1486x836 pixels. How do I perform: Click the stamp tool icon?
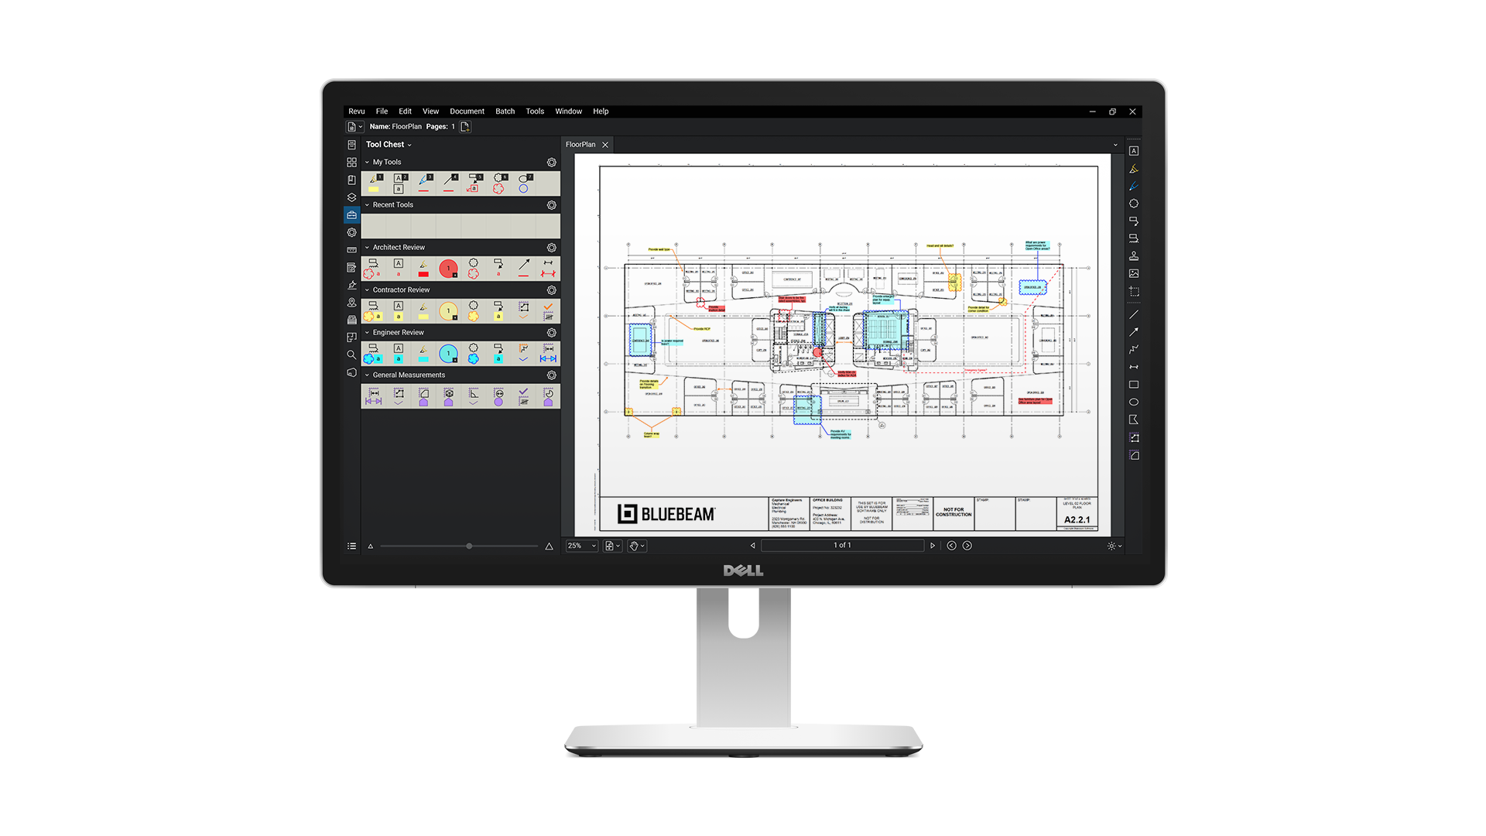coord(1135,255)
